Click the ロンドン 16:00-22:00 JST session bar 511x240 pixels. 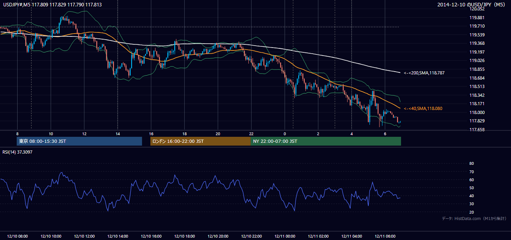coord(200,141)
